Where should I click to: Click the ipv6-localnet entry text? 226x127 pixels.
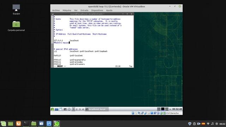pyautogui.click(x=76, y=56)
